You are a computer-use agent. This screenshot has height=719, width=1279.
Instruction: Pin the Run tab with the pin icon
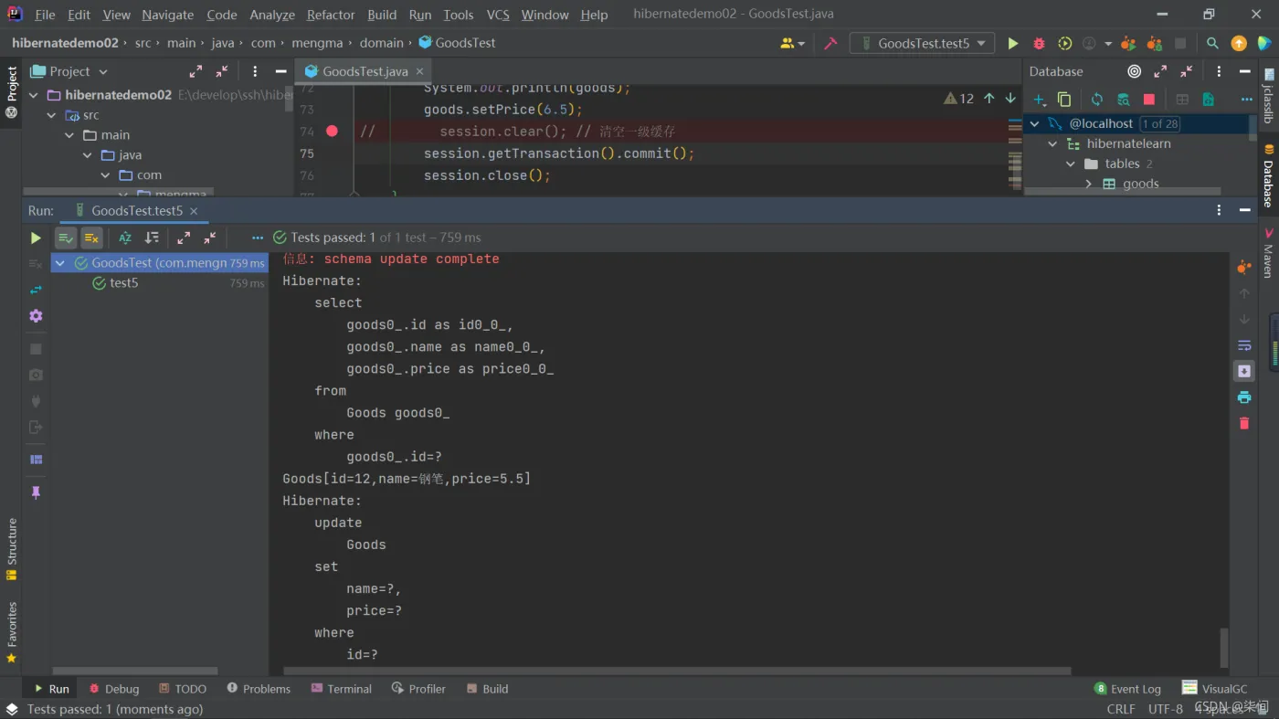tap(36, 492)
